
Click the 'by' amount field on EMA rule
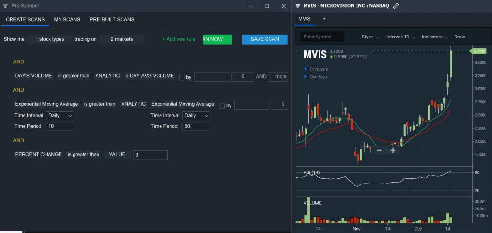pos(252,105)
